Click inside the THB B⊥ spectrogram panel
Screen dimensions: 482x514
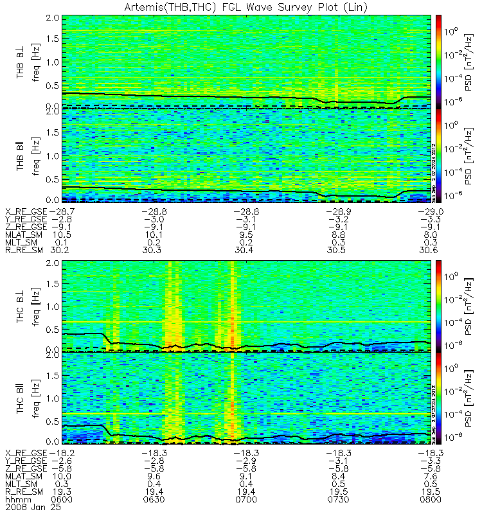coord(246,61)
